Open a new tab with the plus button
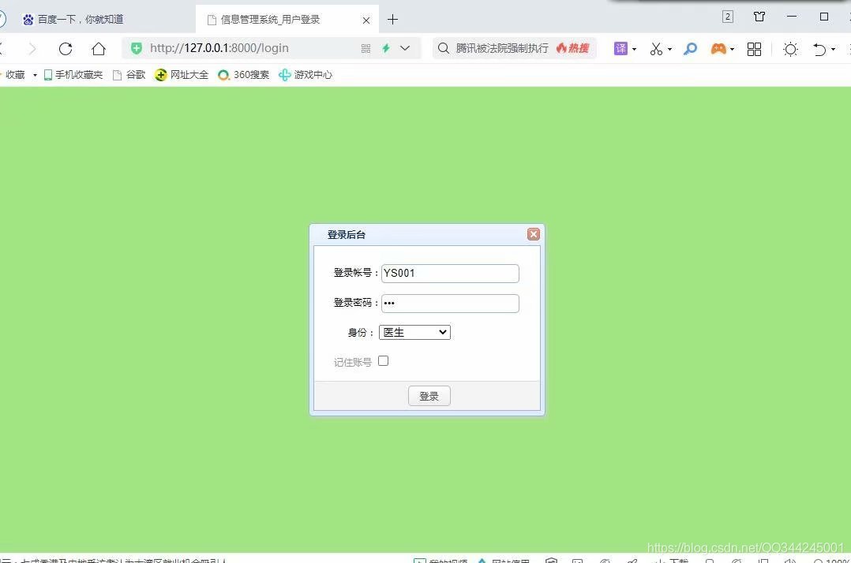This screenshot has height=563, width=851. (392, 20)
